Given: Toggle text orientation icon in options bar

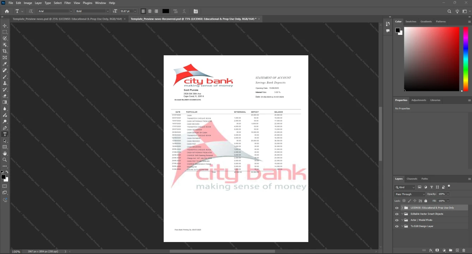Looking at the screenshot, I should pos(31,11).
